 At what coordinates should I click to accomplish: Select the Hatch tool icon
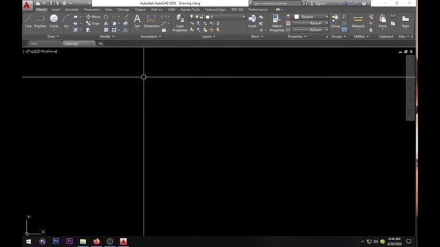tap(76, 30)
